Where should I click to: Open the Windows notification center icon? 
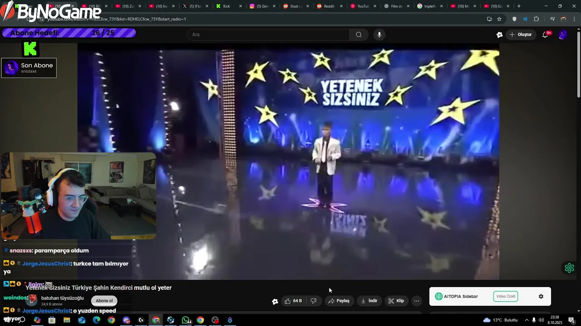pyautogui.click(x=571, y=320)
